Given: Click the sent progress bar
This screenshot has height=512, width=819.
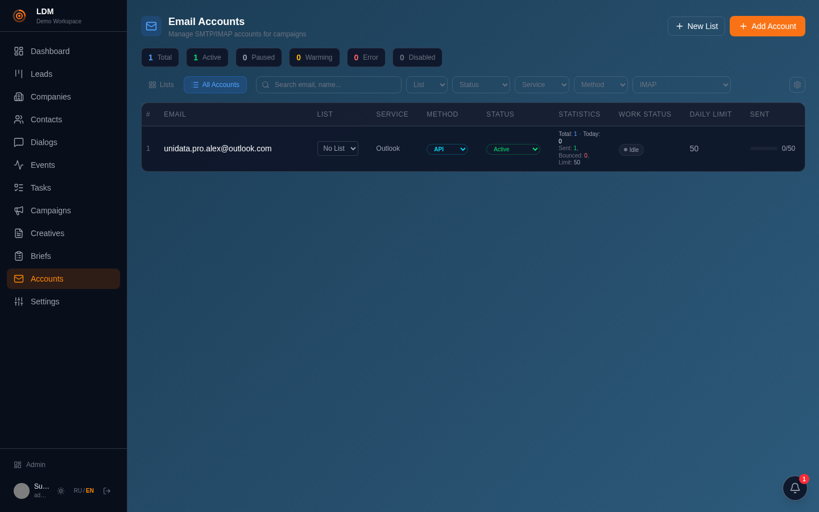Looking at the screenshot, I should [x=763, y=148].
